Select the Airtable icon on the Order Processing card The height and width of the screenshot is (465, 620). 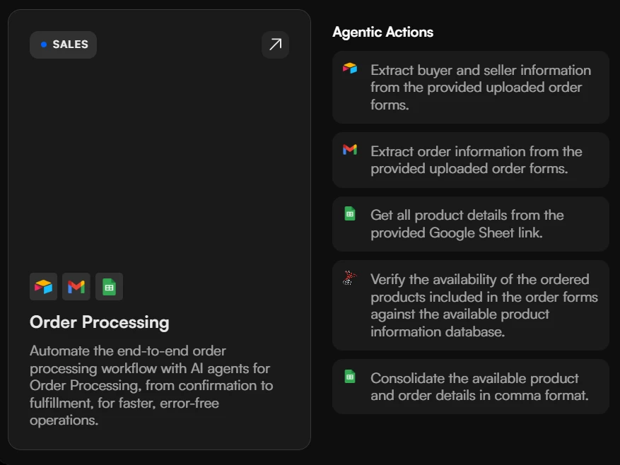[x=43, y=286]
